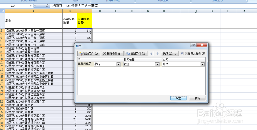Image resolution: width=257 pixels, height=130 pixels.
Task: Click the sort dialog help question icon
Action: coord(194,45)
